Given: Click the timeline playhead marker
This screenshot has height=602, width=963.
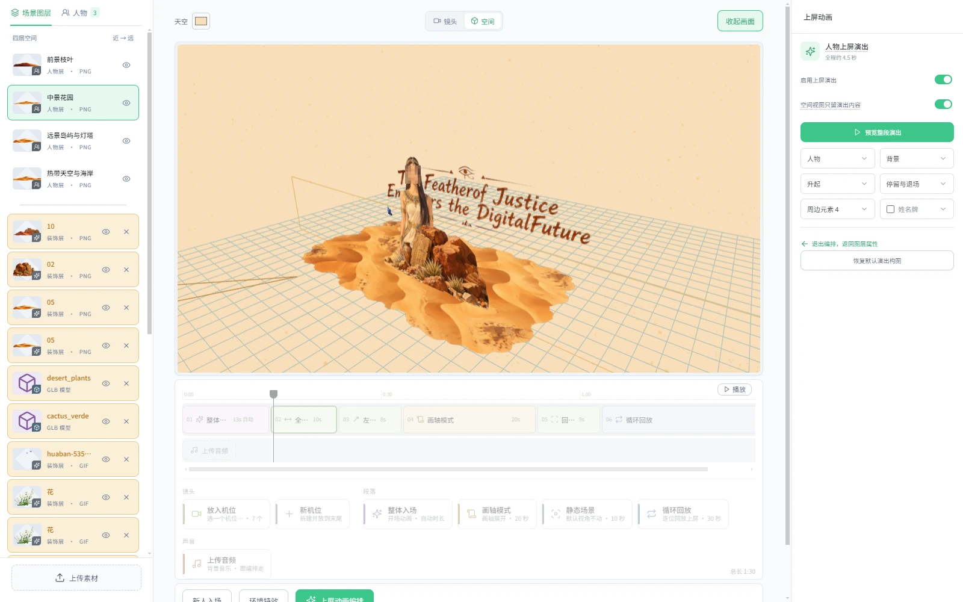Looking at the screenshot, I should [x=273, y=394].
